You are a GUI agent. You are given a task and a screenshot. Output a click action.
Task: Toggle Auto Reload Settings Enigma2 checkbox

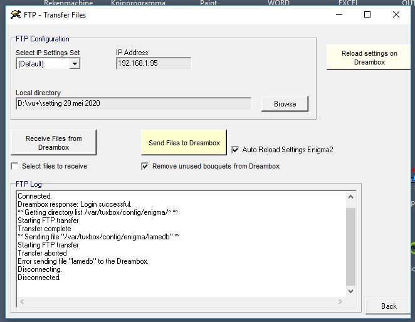[x=235, y=150]
